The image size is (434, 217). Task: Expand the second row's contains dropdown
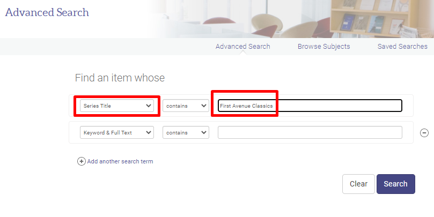click(x=186, y=132)
